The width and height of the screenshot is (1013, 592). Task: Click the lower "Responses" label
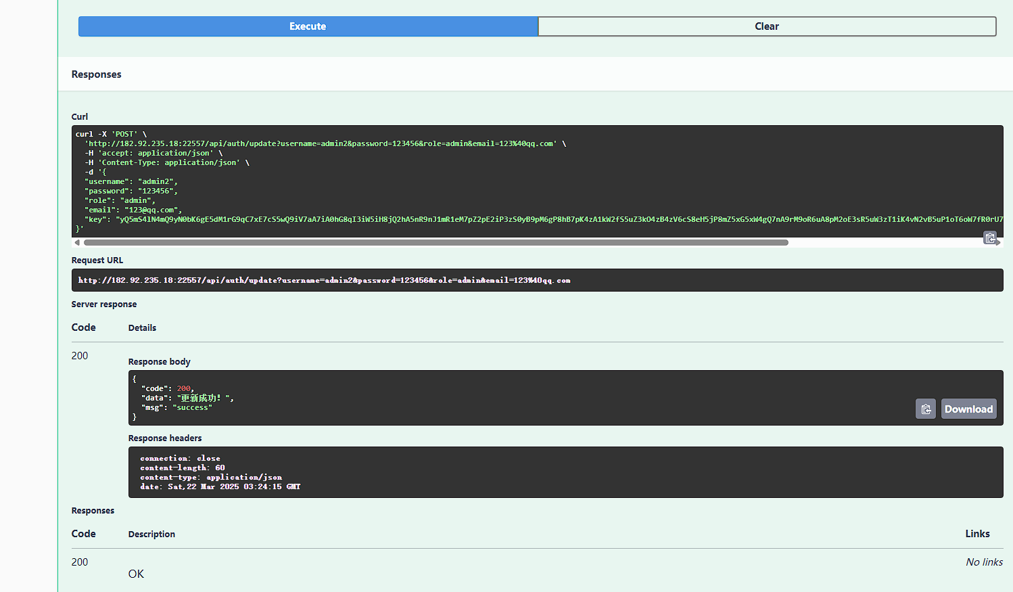(x=93, y=511)
